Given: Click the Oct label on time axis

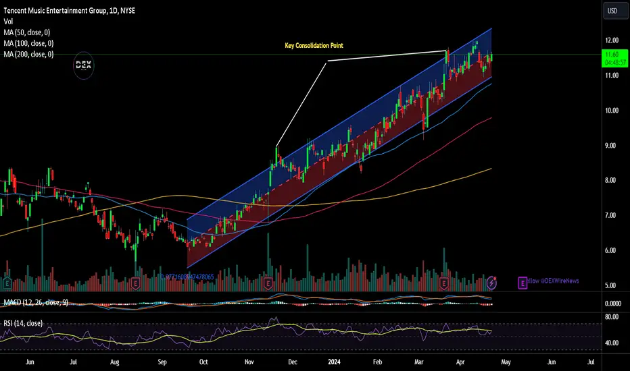Looking at the screenshot, I should click(203, 362).
